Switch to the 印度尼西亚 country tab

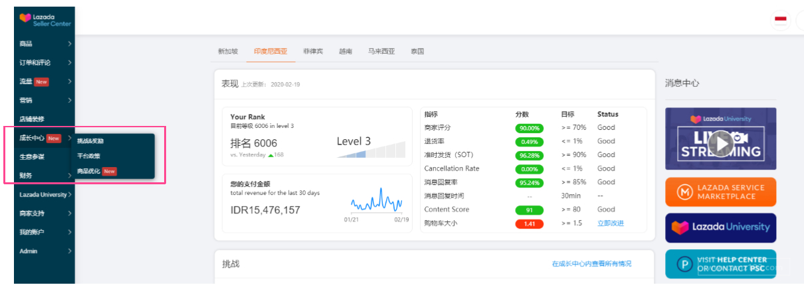[270, 51]
